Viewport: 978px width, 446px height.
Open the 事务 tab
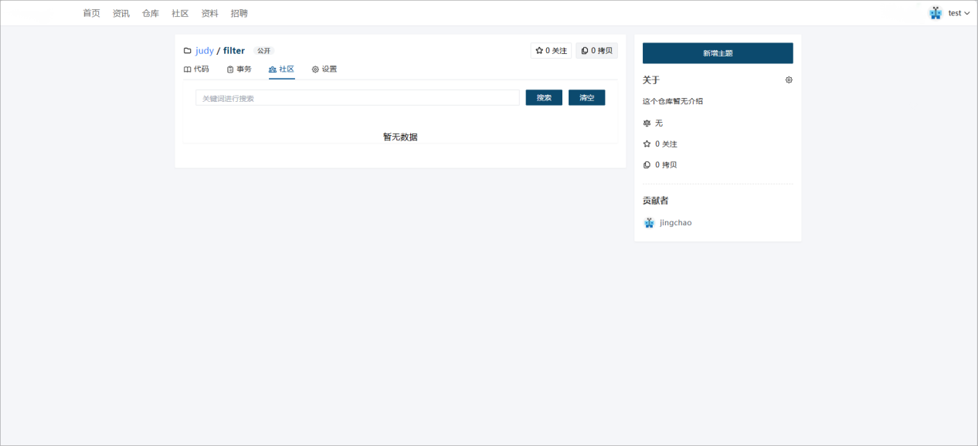tap(239, 69)
